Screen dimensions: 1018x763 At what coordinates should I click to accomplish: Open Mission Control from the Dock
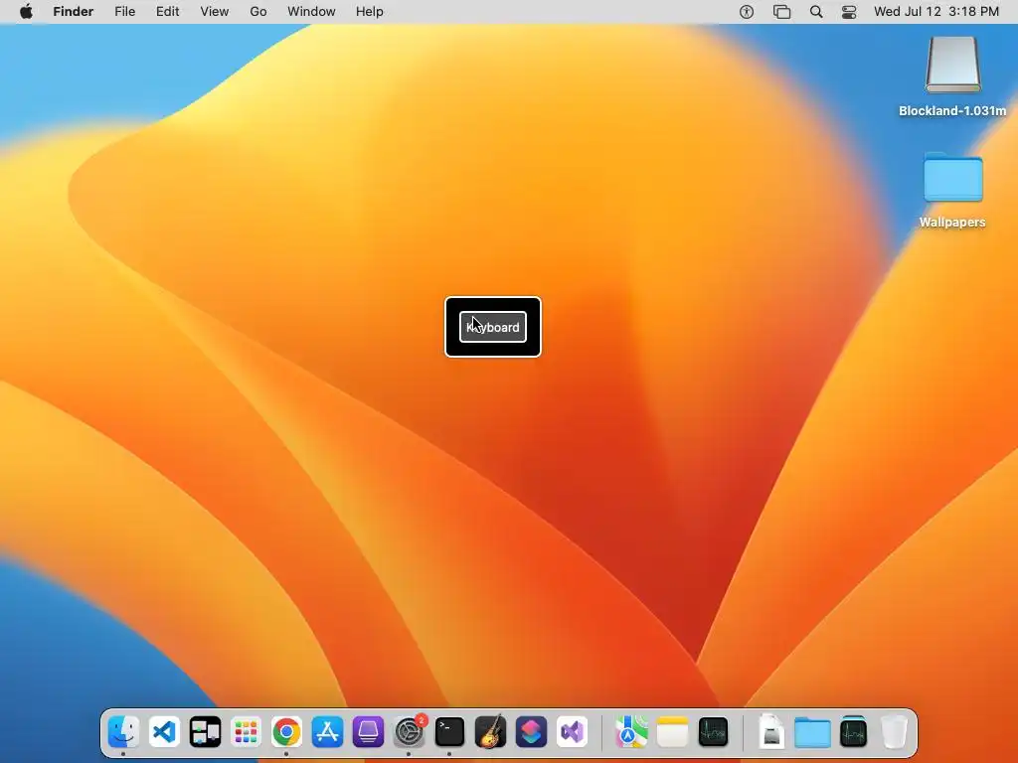tap(205, 732)
